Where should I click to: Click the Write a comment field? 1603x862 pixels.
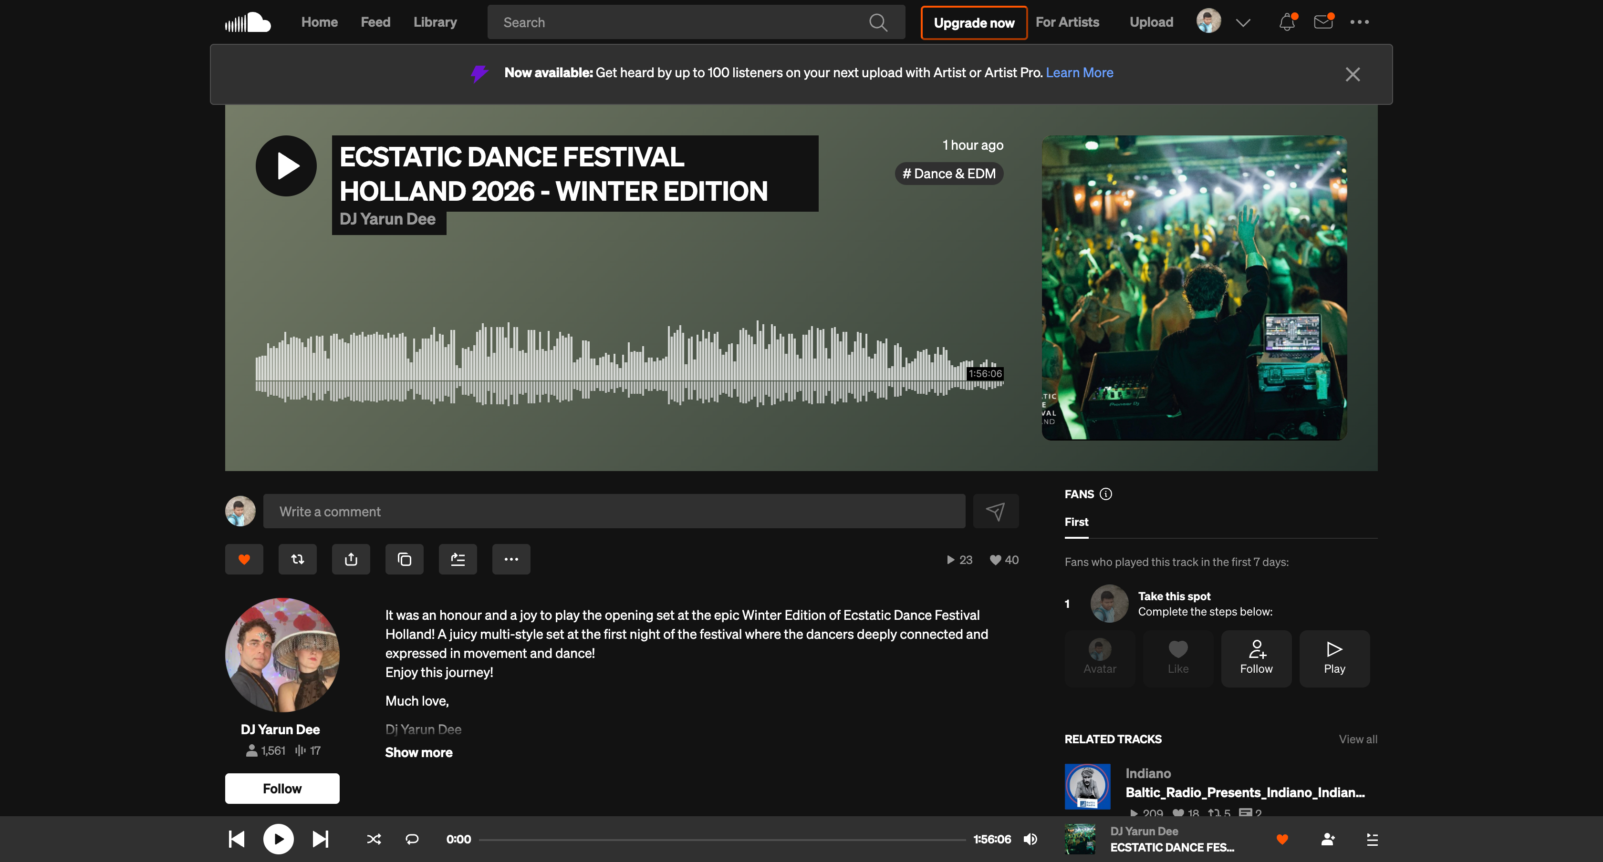(x=614, y=511)
